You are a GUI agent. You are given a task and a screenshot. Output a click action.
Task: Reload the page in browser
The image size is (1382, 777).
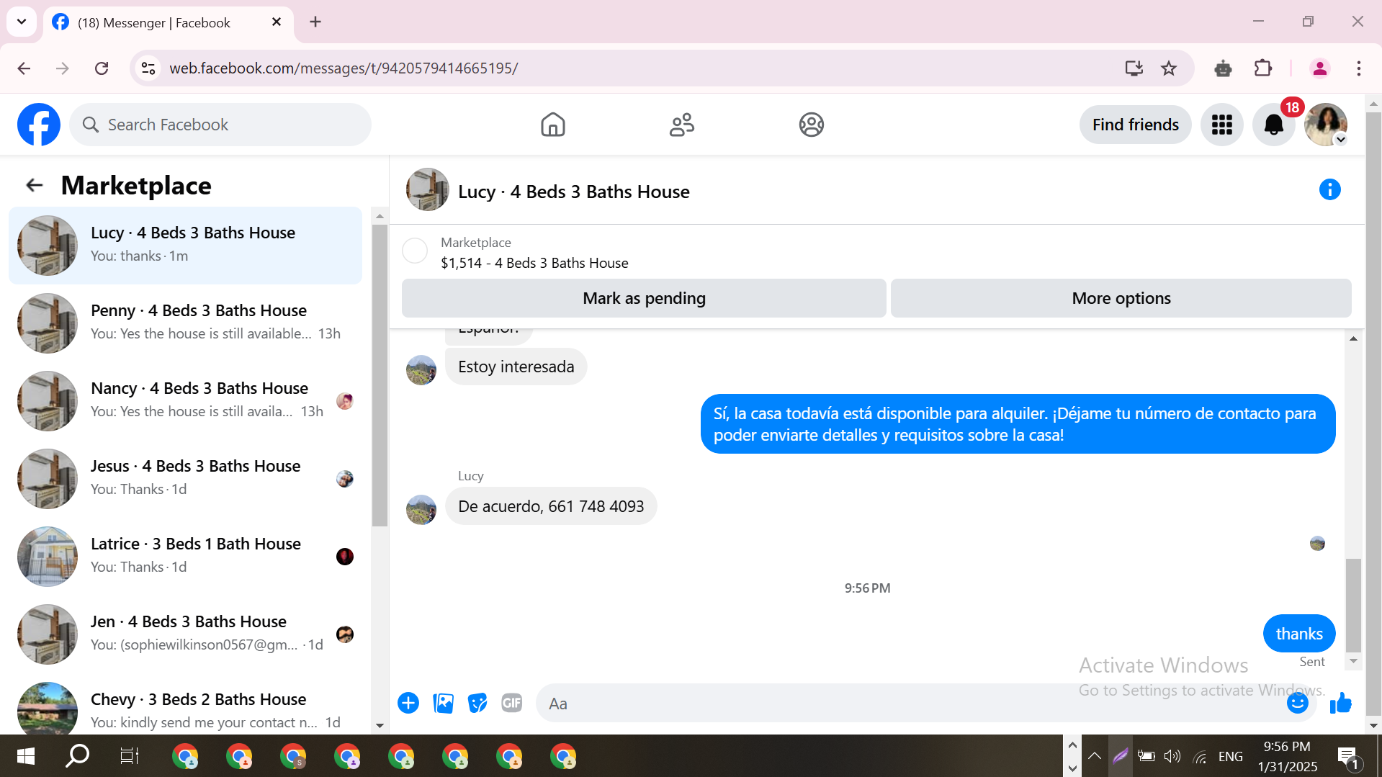(102, 68)
